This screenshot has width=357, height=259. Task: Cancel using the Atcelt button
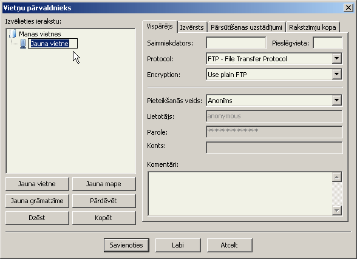pyautogui.click(x=229, y=245)
